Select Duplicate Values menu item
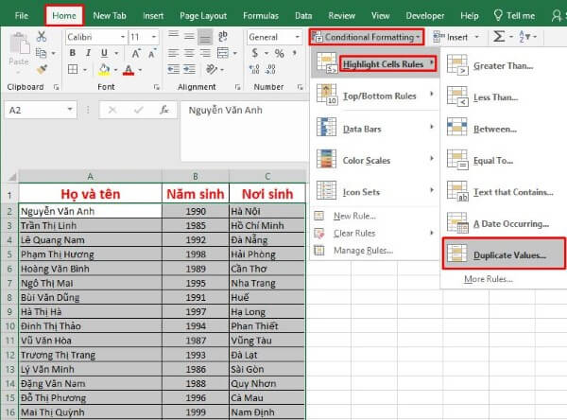This screenshot has height=420, width=567. pos(504,254)
